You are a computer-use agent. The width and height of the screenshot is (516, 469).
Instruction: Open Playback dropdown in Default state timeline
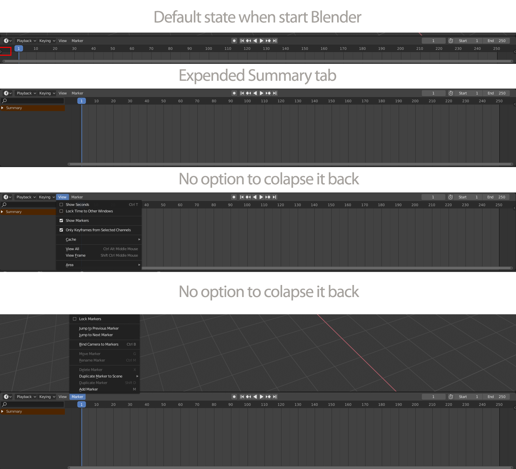tap(26, 41)
